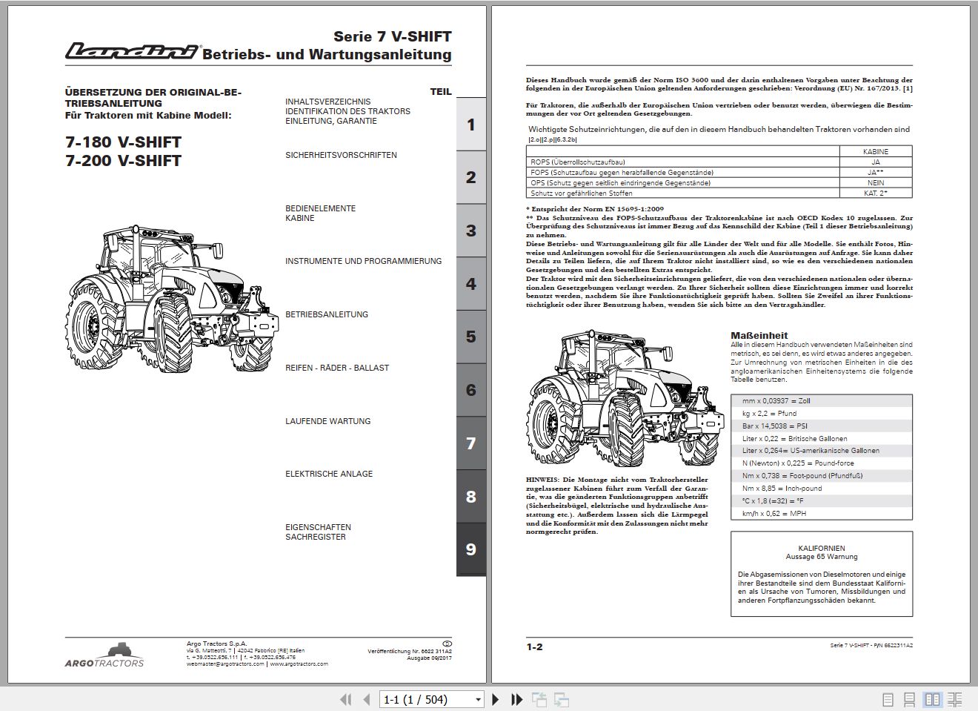
Task: Click SACHREGISTER entry
Action: (x=315, y=537)
